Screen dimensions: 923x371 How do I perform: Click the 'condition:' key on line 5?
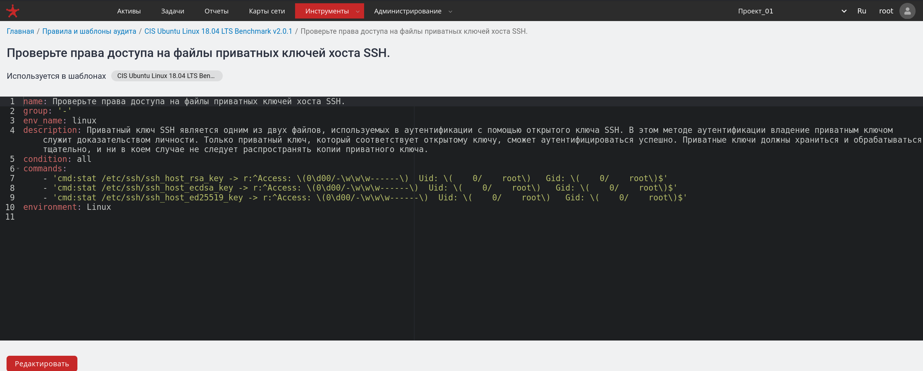click(x=48, y=159)
